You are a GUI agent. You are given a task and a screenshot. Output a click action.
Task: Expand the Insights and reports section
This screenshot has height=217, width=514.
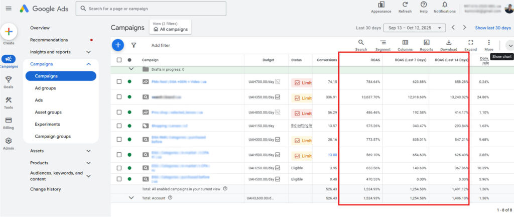click(88, 52)
